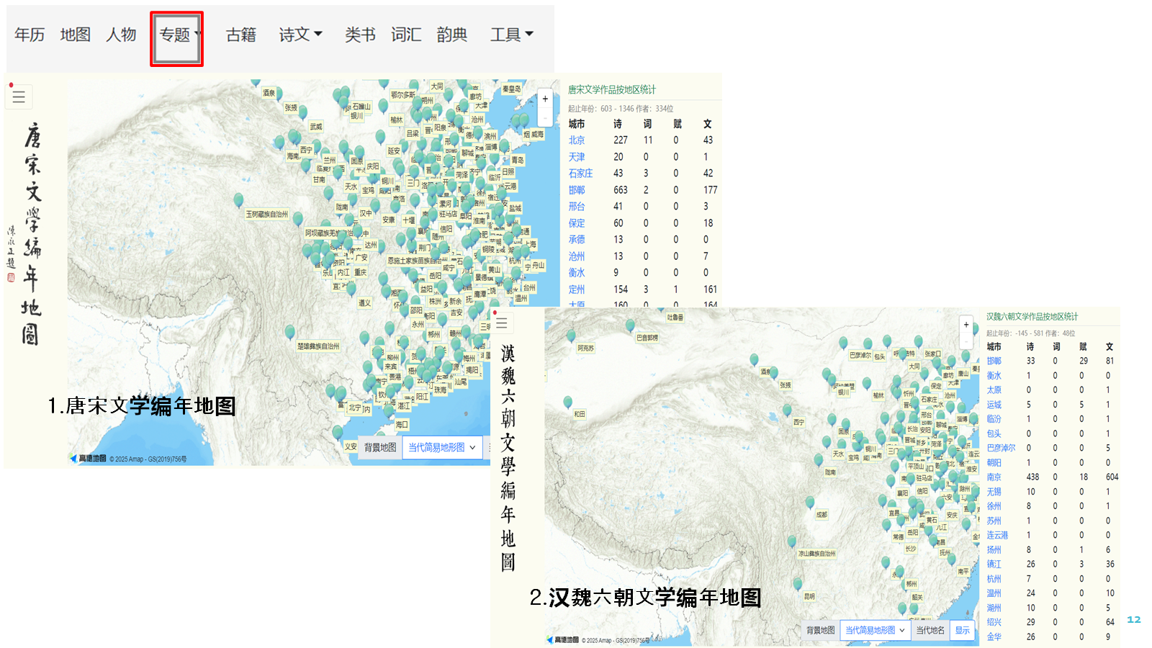This screenshot has width=1152, height=648.
Task: Open the 年历 menu item
Action: 30,35
